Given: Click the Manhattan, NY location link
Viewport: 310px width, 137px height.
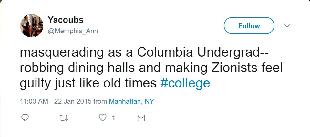Looking at the screenshot, I should coord(131,101).
